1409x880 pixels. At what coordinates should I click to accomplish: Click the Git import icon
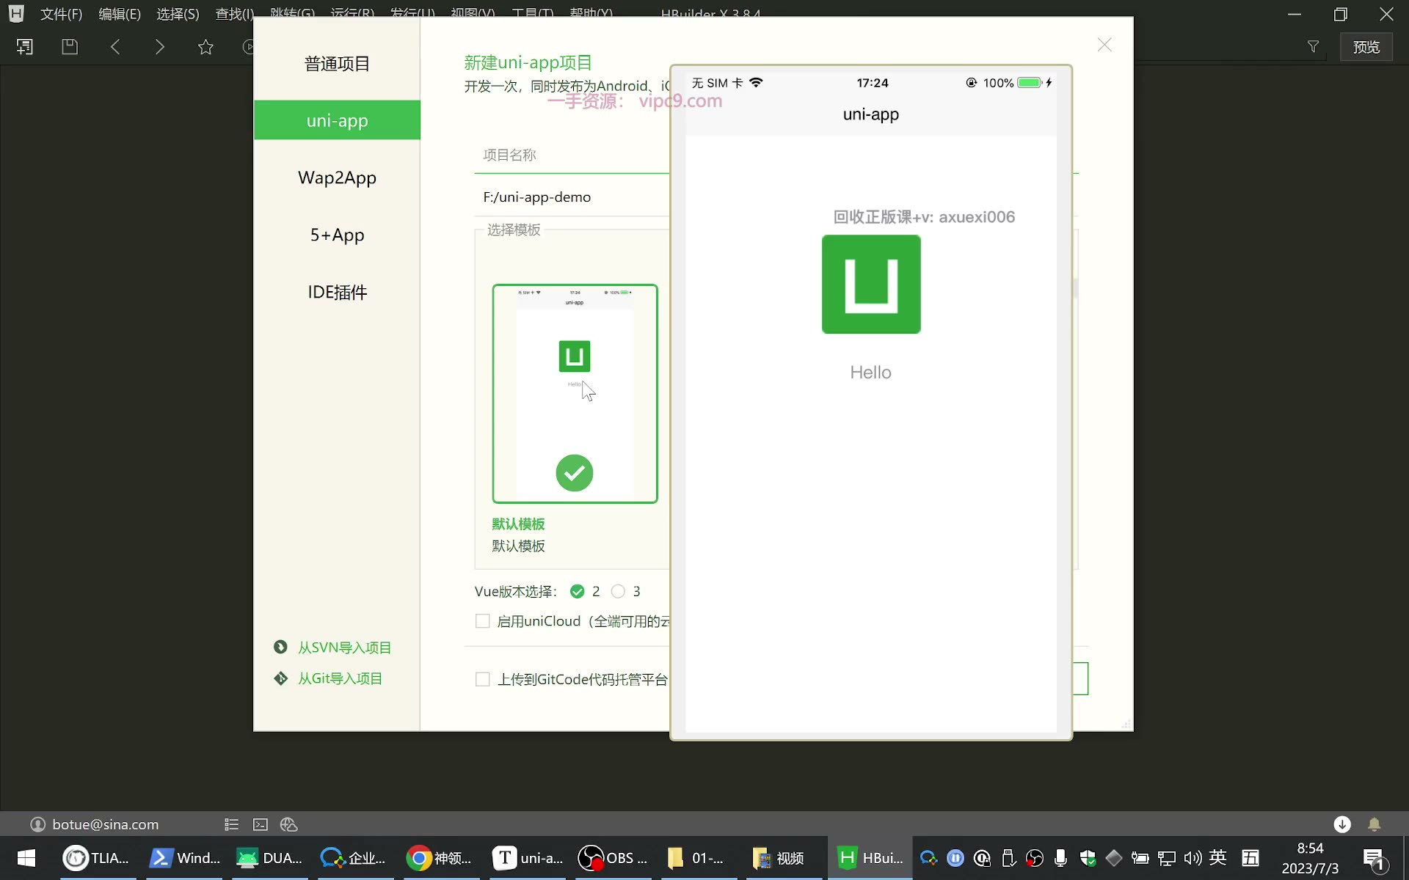pos(280,678)
